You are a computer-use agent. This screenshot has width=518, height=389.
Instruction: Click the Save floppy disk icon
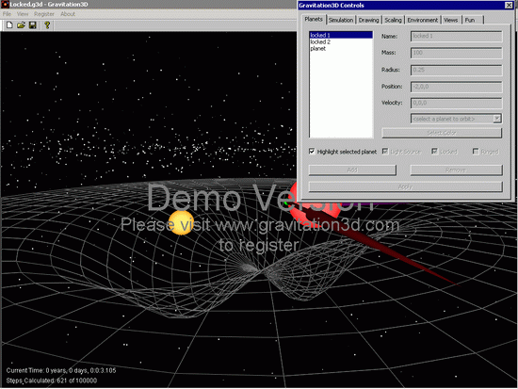point(32,25)
